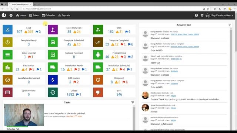Screen dimensions: 237x133
Task: Click the Lead person tile icon
Action: pyautogui.click(x=7, y=30)
